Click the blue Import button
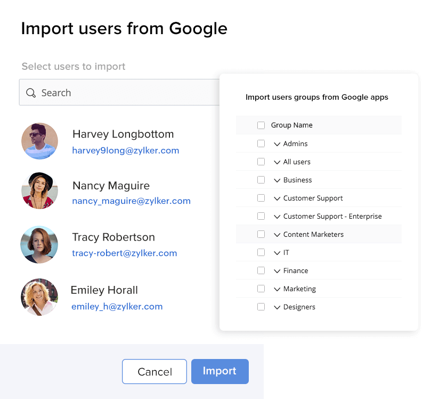This screenshot has height=399, width=423. pyautogui.click(x=220, y=371)
